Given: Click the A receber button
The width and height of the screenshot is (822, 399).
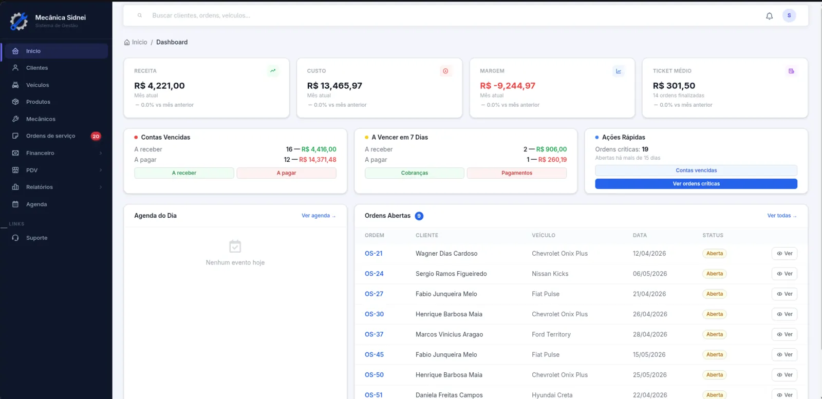Looking at the screenshot, I should click(x=184, y=173).
